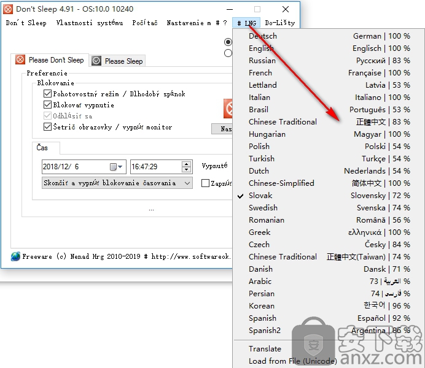Screen dimensions: 425x368
Task: Toggle Blokovať vypnutie checkbox
Action: coord(47,105)
